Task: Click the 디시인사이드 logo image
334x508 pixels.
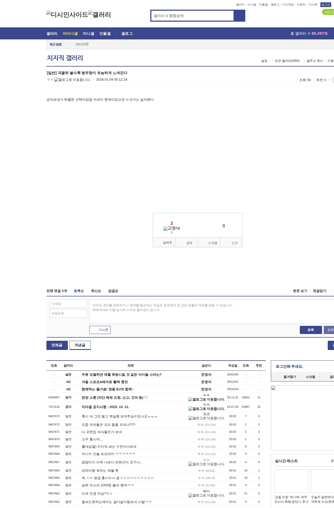Action: (x=67, y=15)
